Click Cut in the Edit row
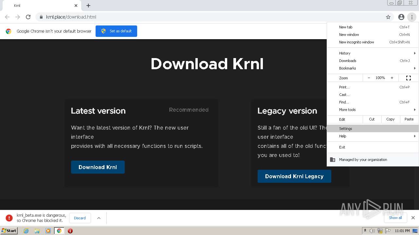Viewport: 419px width, 235px height. tap(372, 119)
